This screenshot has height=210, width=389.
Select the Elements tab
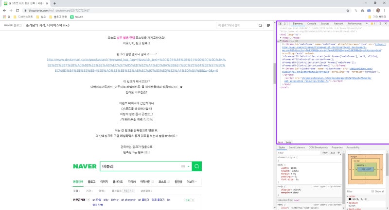[298, 23]
